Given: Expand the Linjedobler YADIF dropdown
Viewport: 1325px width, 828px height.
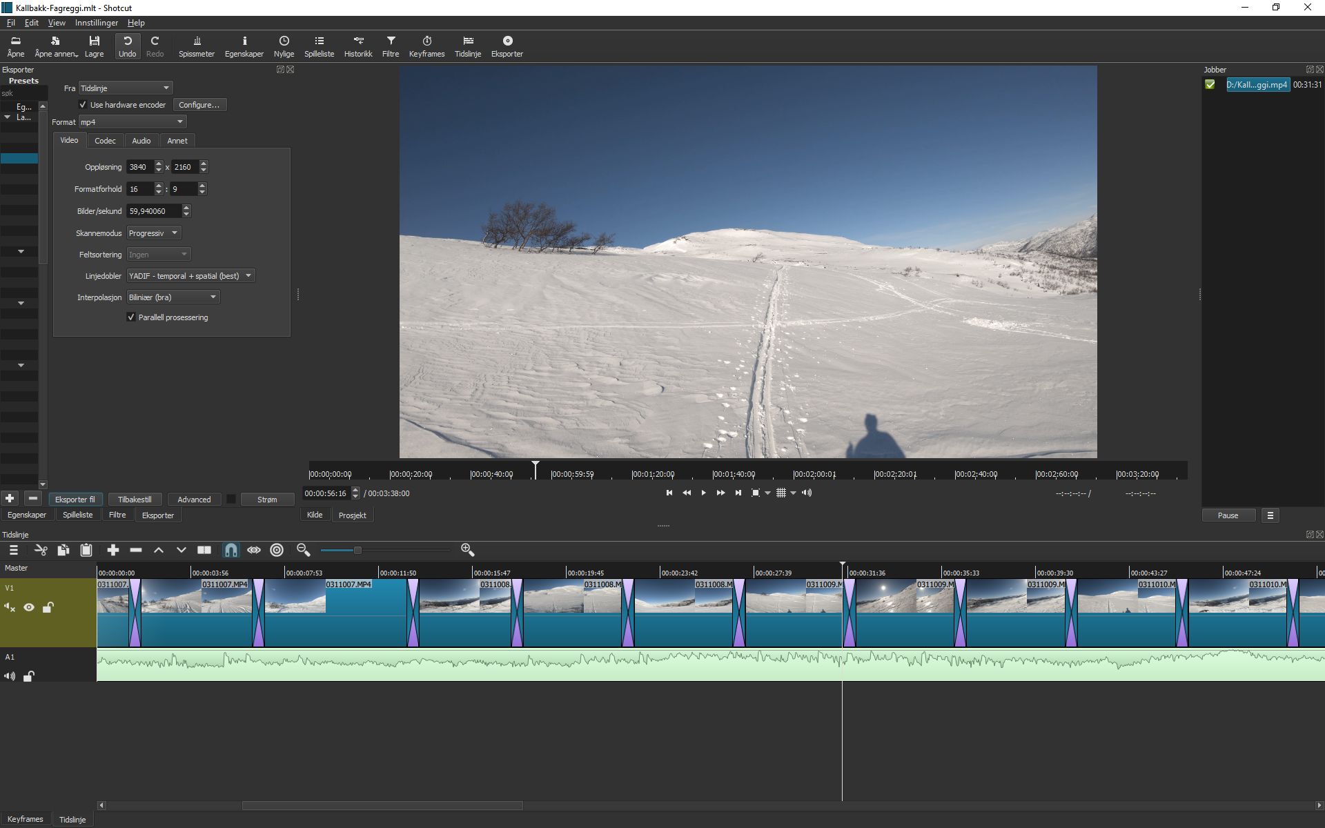Looking at the screenshot, I should click(x=190, y=276).
